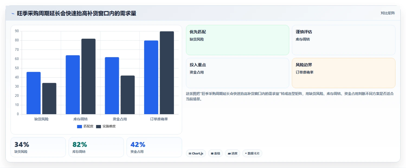Click the lightning icon beside the title
This screenshot has height=168, width=406.
tap(13, 14)
